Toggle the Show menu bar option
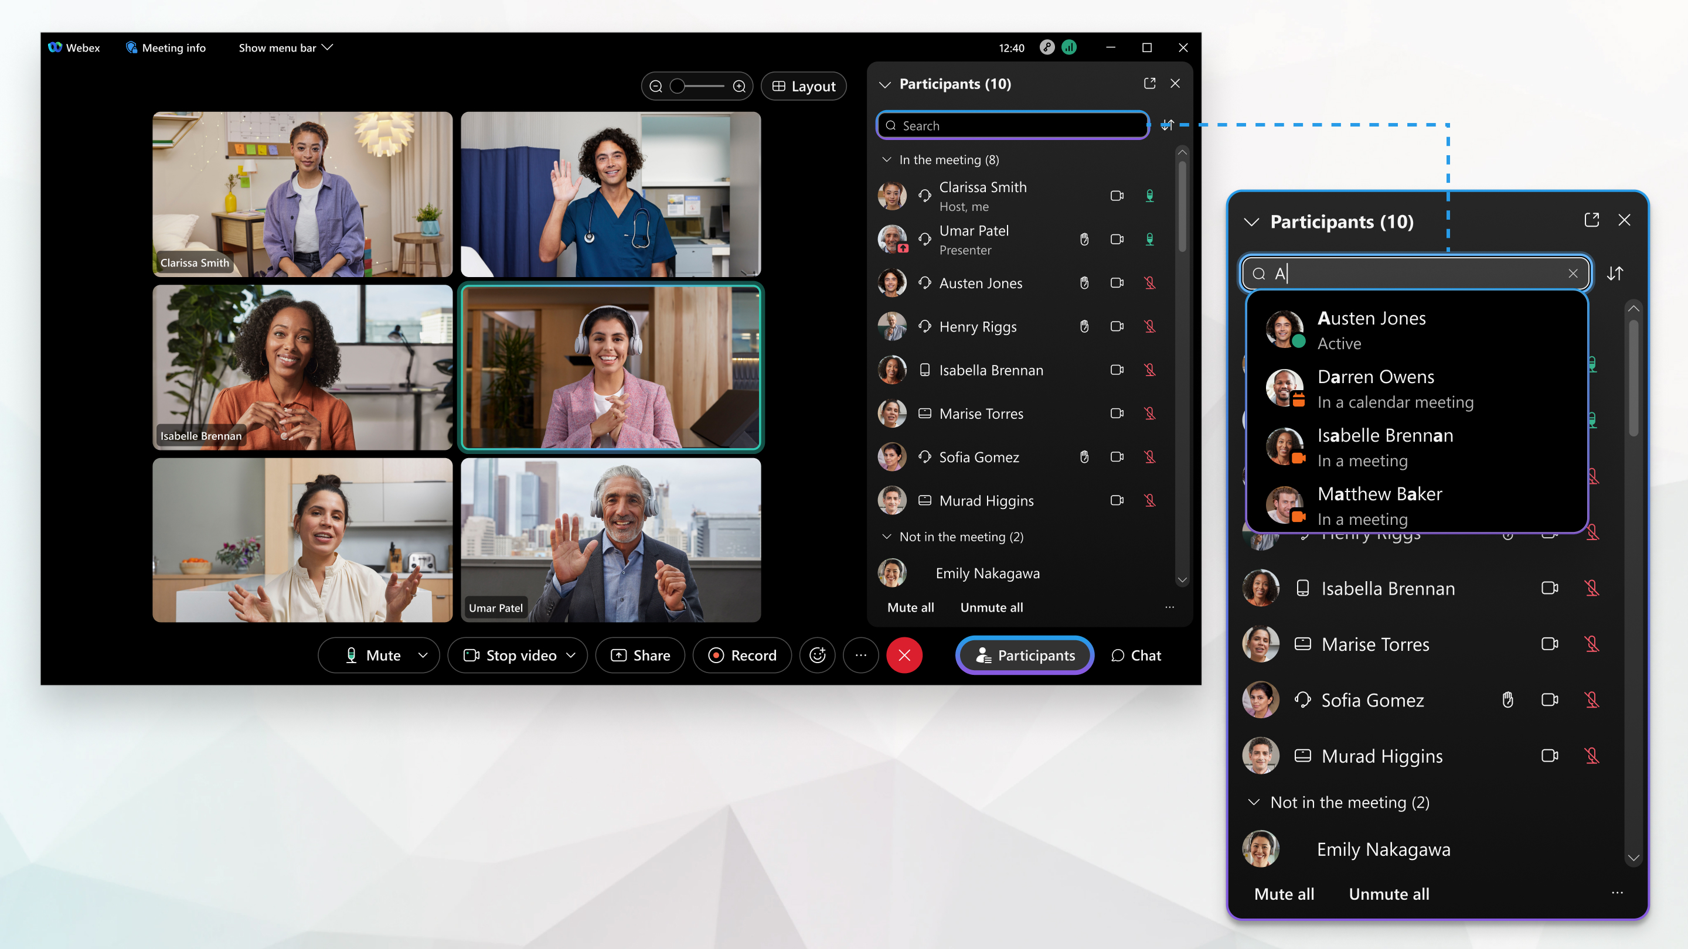 click(285, 47)
